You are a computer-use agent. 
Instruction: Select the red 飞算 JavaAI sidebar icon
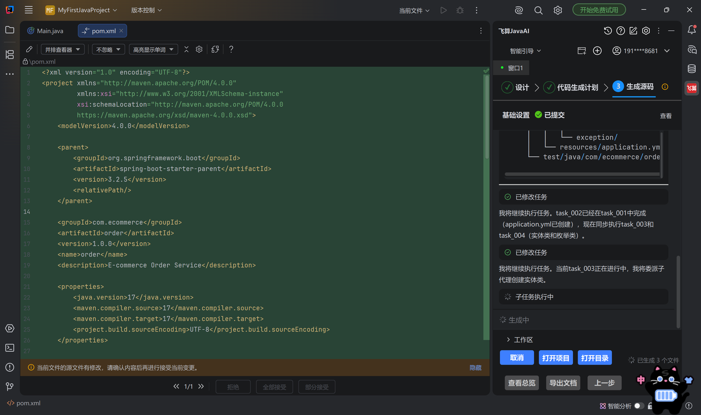coord(692,88)
